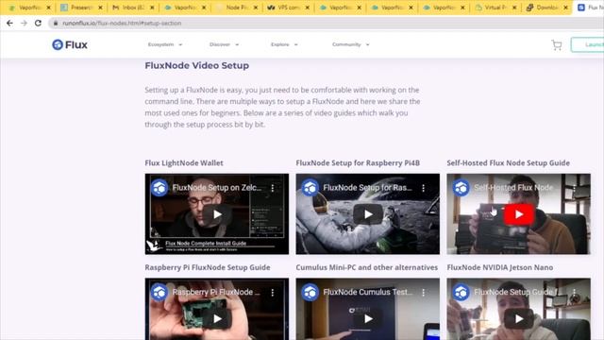Play the Self-Hosted Flux Node video
Image resolution: width=604 pixels, height=340 pixels.
point(519,214)
